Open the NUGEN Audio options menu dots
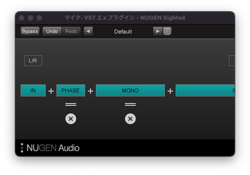The width and height of the screenshot is (250, 175). pos(22,148)
